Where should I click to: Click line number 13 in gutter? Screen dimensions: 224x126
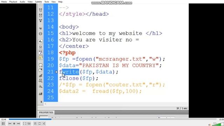pos(50,20)
